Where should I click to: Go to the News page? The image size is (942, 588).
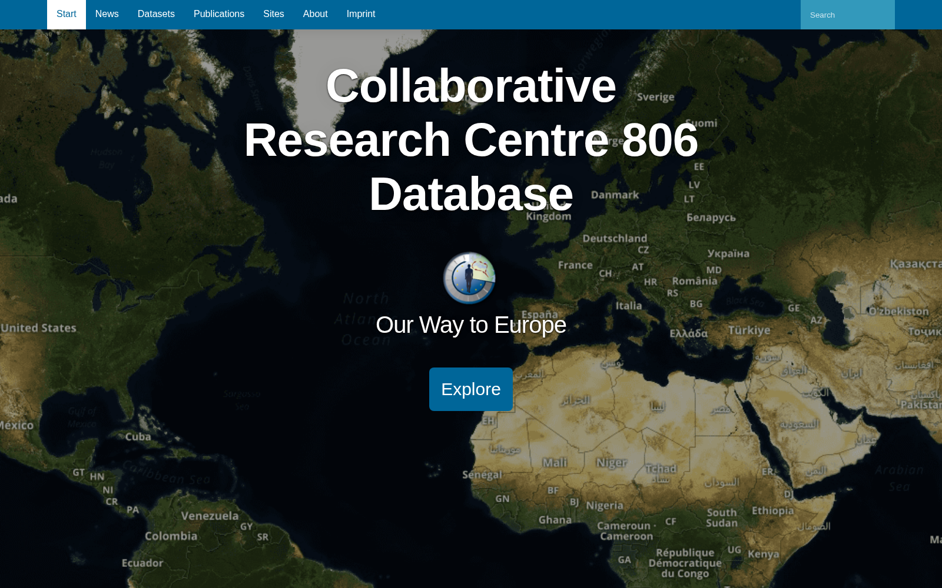point(107,14)
